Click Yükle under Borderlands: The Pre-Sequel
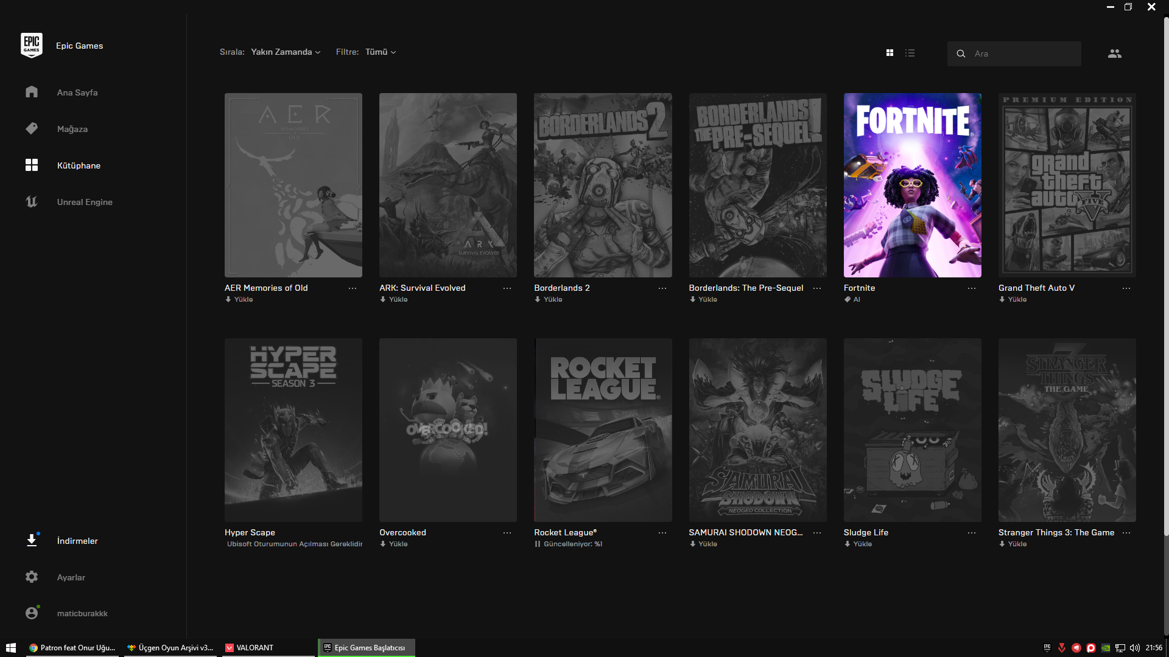Viewport: 1169px width, 657px height. (x=703, y=299)
